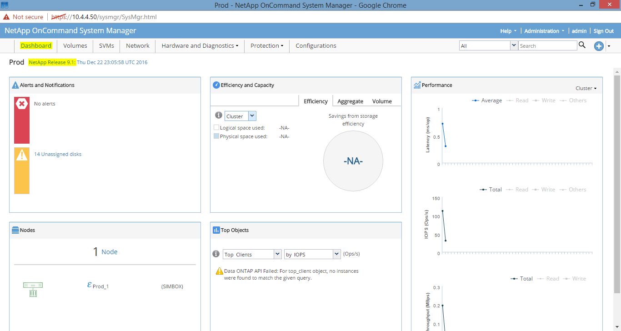This screenshot has width=621, height=331.
Task: Switch to the Volumes tab
Action: 75,45
